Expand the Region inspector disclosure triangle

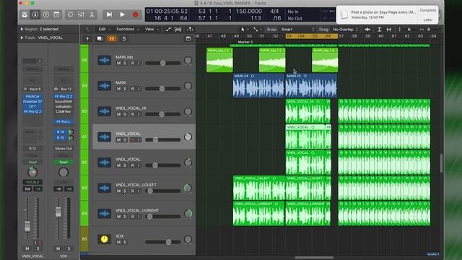pos(22,29)
